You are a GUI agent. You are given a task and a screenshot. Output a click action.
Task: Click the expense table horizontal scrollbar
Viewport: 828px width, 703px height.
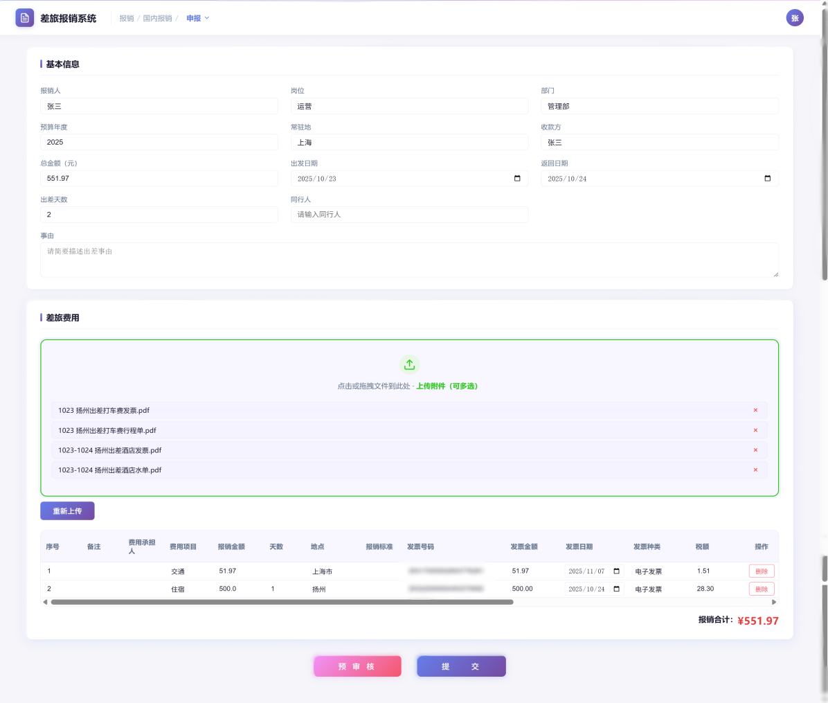point(282,602)
